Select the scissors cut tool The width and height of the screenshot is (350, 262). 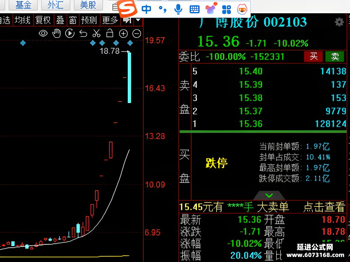96,34
